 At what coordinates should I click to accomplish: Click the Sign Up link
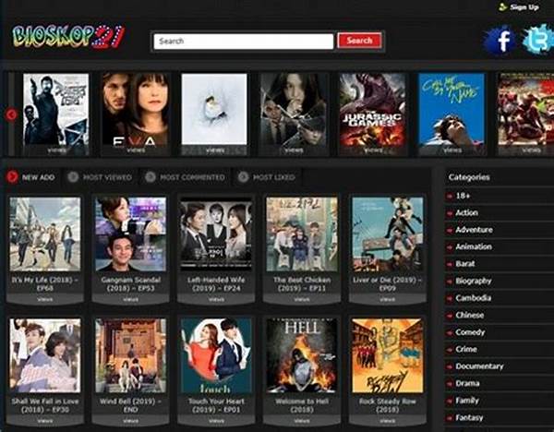click(x=524, y=7)
